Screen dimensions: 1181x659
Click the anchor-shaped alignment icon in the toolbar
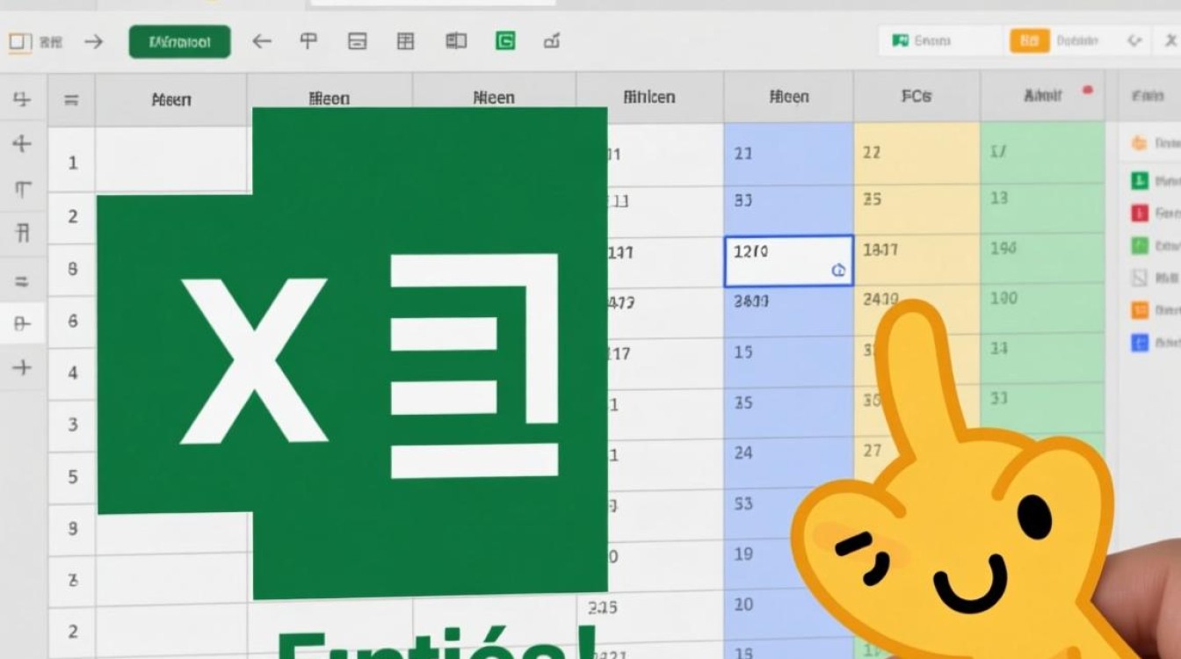click(x=309, y=40)
